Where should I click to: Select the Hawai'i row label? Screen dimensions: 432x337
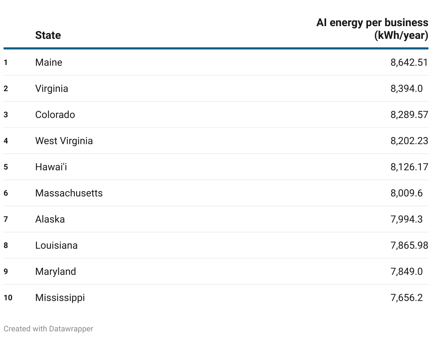click(x=51, y=167)
